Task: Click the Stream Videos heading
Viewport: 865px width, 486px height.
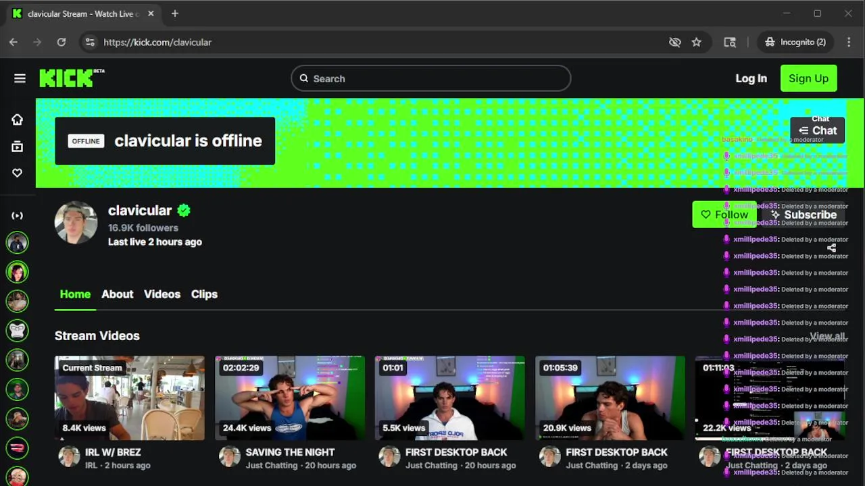Action: (x=97, y=335)
